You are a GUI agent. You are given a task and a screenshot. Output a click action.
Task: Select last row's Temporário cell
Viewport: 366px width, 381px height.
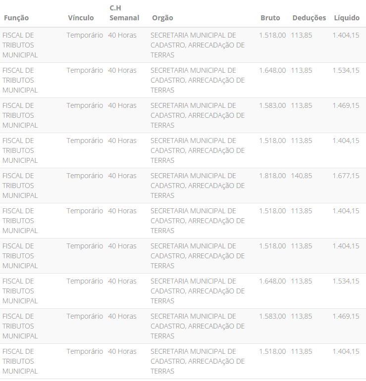click(85, 351)
